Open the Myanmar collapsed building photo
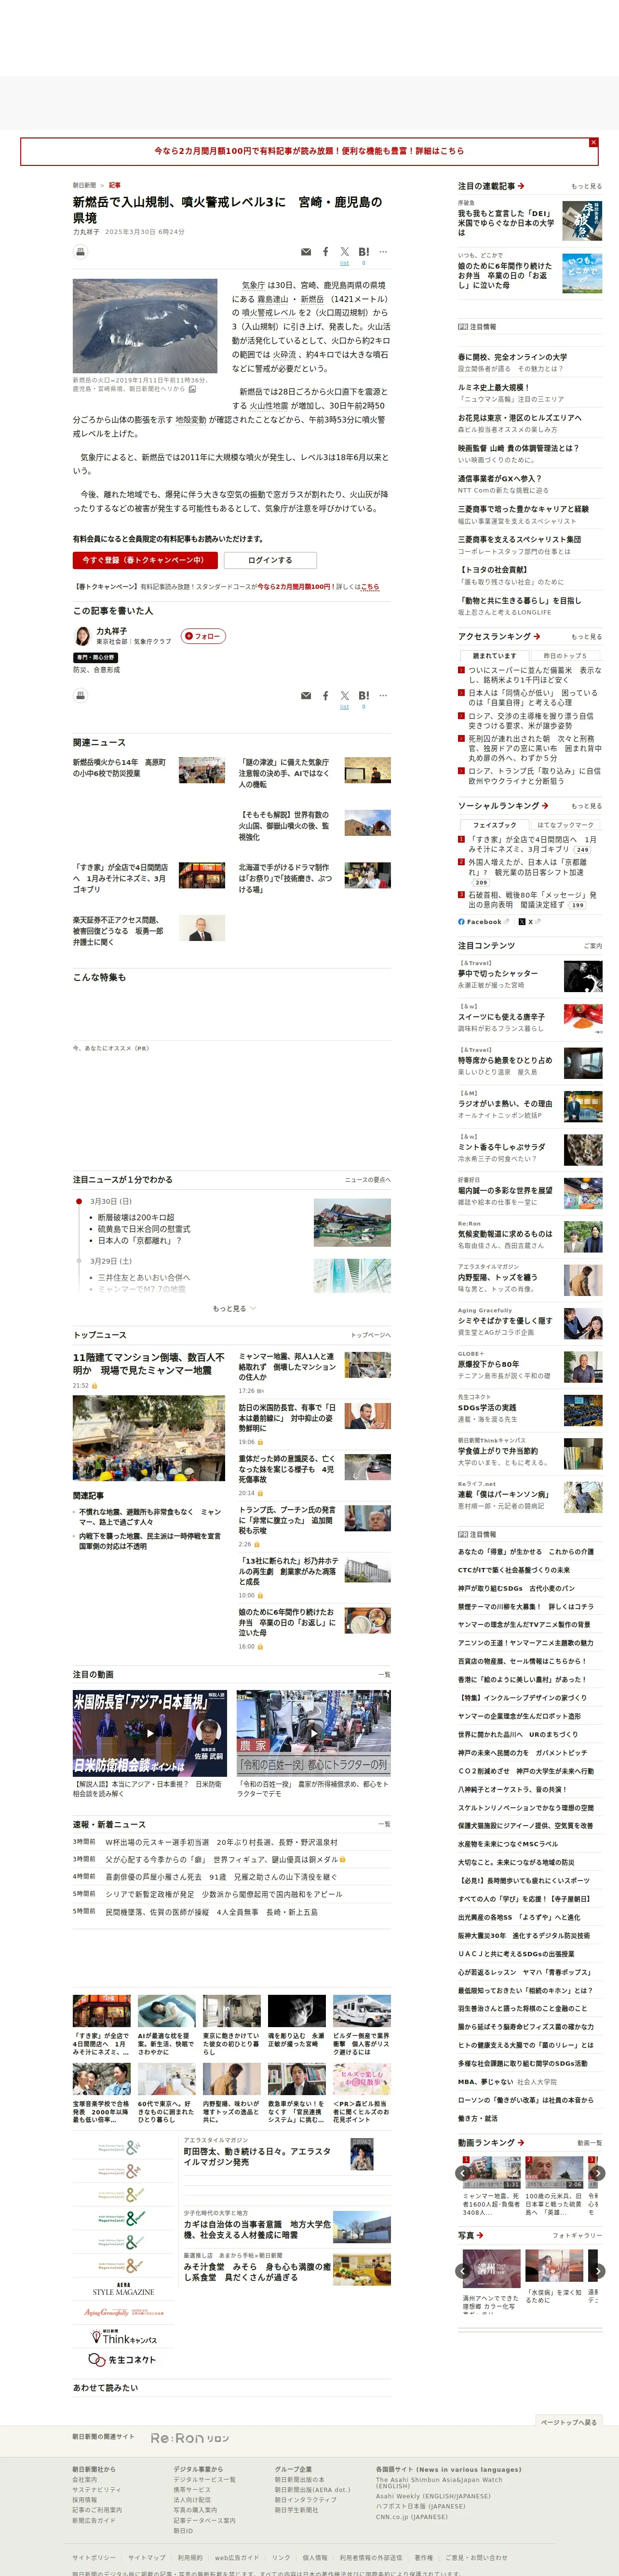 [x=149, y=1438]
